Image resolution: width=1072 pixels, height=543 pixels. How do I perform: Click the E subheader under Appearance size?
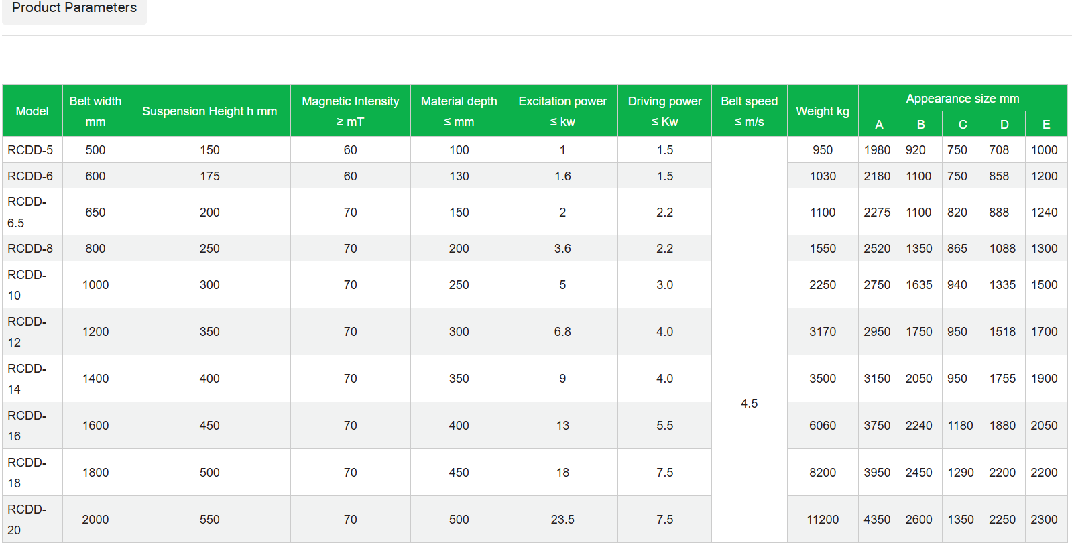[x=1046, y=125]
